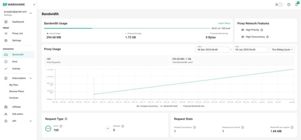Click the info icon beside Average Concurrency
The image size is (301, 140).
pos(195,127)
